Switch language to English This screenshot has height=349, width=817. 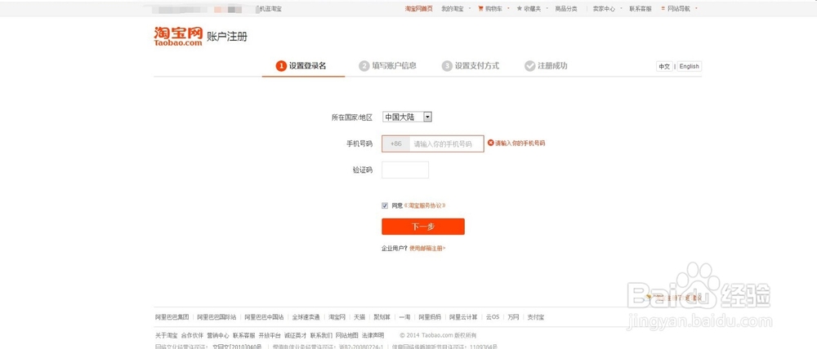(x=689, y=67)
